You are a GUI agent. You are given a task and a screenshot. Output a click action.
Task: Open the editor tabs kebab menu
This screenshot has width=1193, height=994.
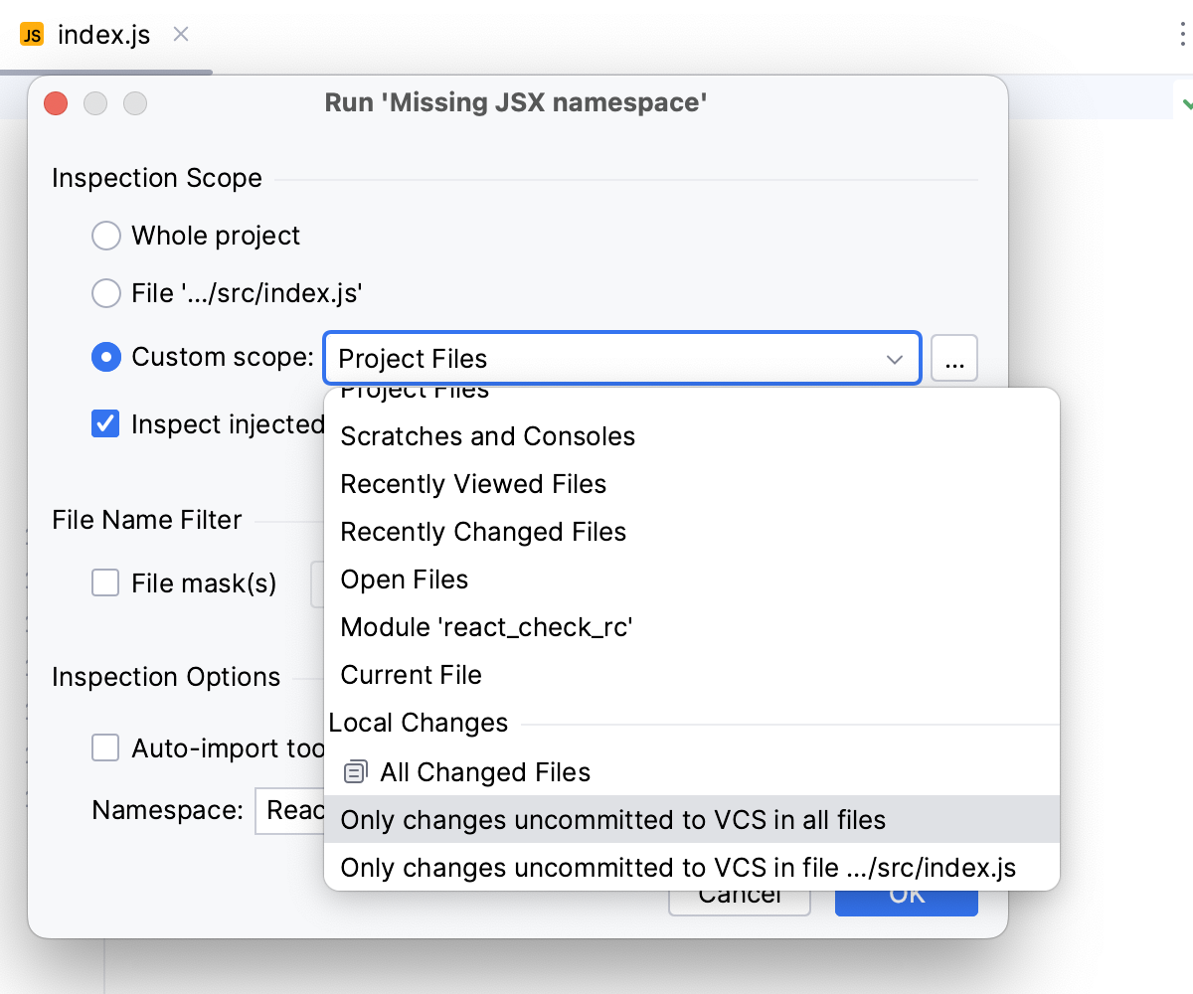pyautogui.click(x=1180, y=34)
